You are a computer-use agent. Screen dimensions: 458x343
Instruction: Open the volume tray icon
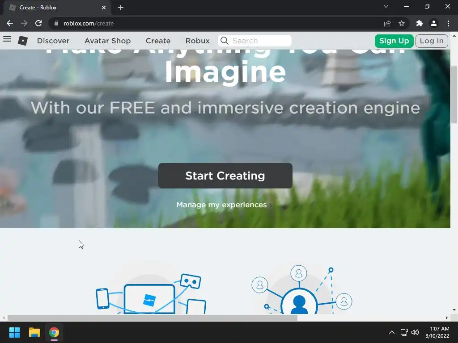click(x=415, y=332)
